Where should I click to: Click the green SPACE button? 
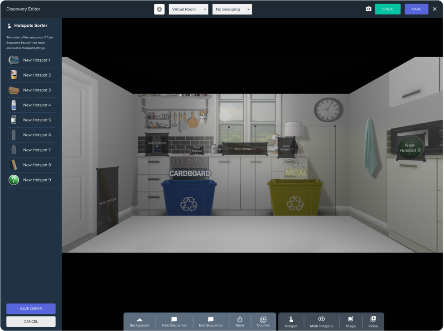(x=388, y=9)
